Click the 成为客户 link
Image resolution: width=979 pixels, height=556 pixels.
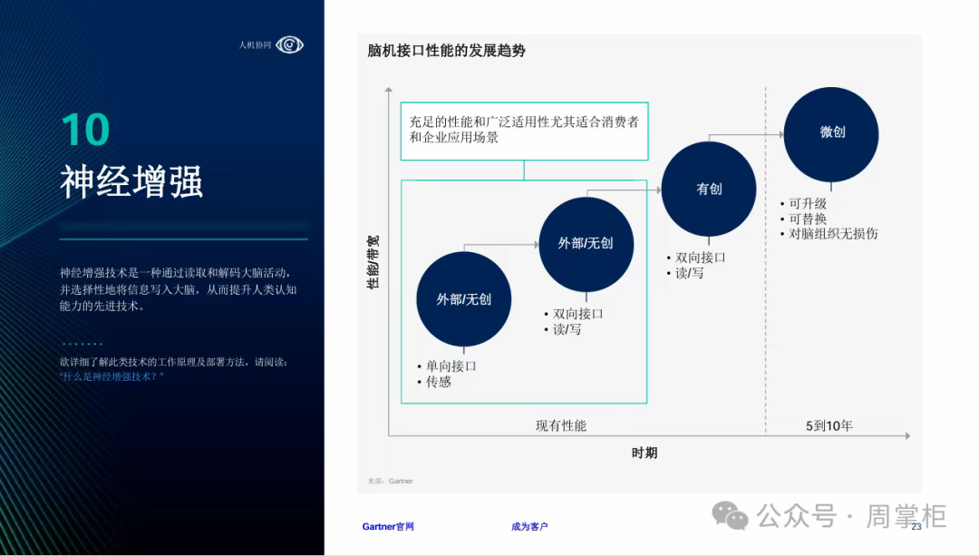[529, 526]
